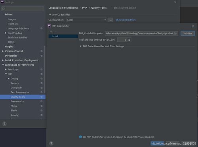Click the Validate button
198x147 pixels.
pos(188,33)
